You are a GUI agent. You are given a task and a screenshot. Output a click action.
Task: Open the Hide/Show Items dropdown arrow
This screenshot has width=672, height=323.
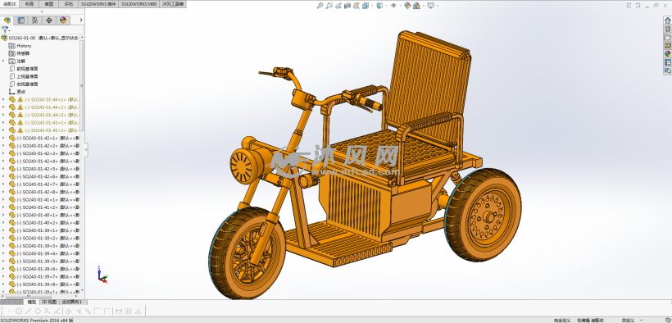pyautogui.click(x=399, y=6)
